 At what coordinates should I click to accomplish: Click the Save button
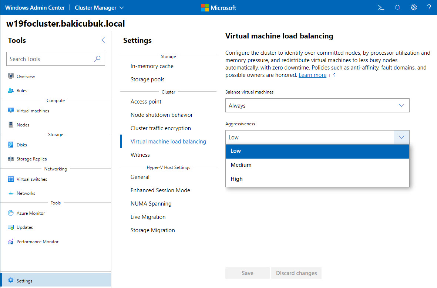pyautogui.click(x=248, y=273)
